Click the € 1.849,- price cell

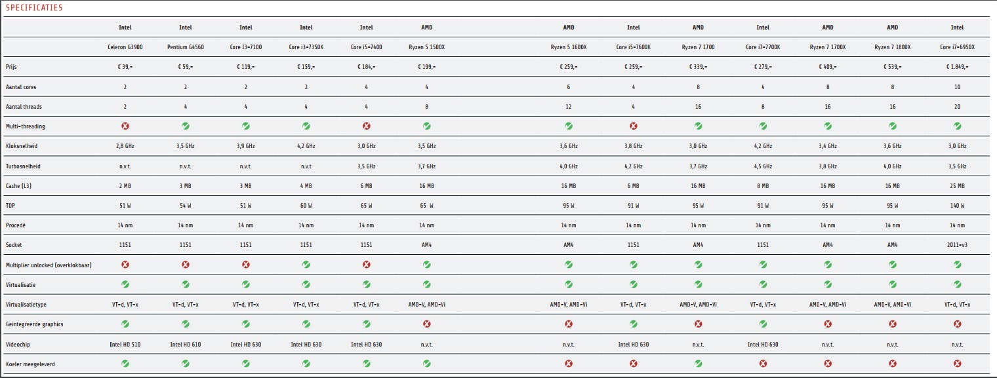tap(958, 67)
